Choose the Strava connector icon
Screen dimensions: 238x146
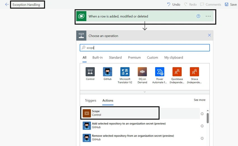(x=194, y=72)
